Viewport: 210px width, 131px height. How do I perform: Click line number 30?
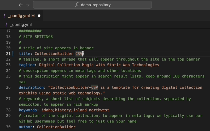tap(8, 127)
